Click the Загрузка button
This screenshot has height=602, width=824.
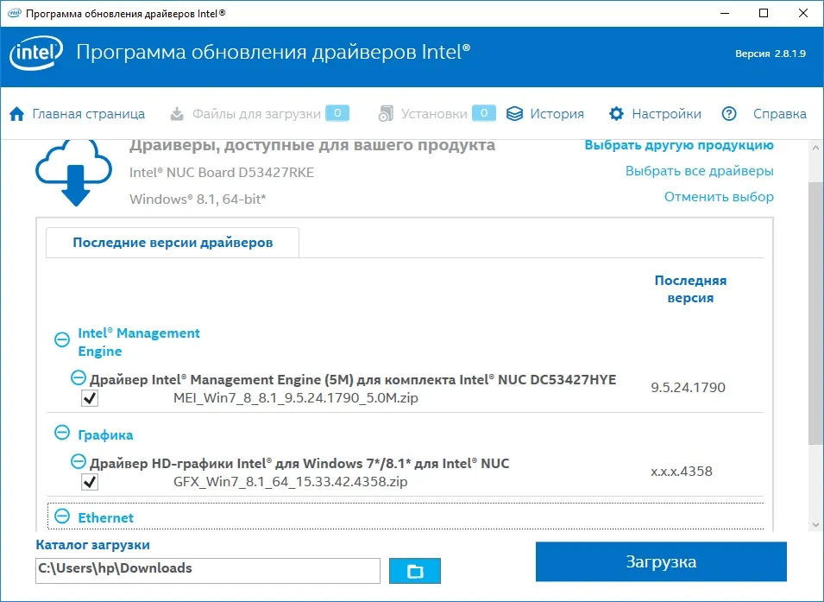coord(661,561)
